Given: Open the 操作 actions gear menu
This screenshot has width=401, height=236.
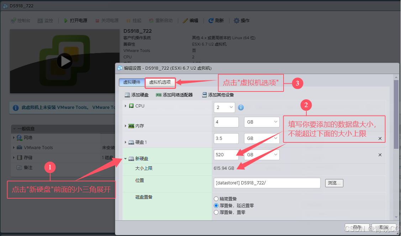Looking at the screenshot, I should (242, 21).
